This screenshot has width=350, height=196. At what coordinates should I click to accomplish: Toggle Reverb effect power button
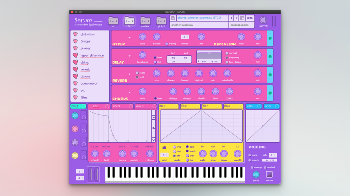tap(270, 75)
